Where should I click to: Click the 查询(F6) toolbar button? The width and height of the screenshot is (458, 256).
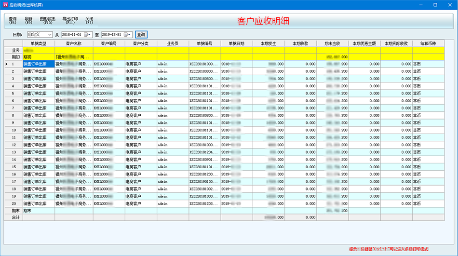(x=13, y=20)
